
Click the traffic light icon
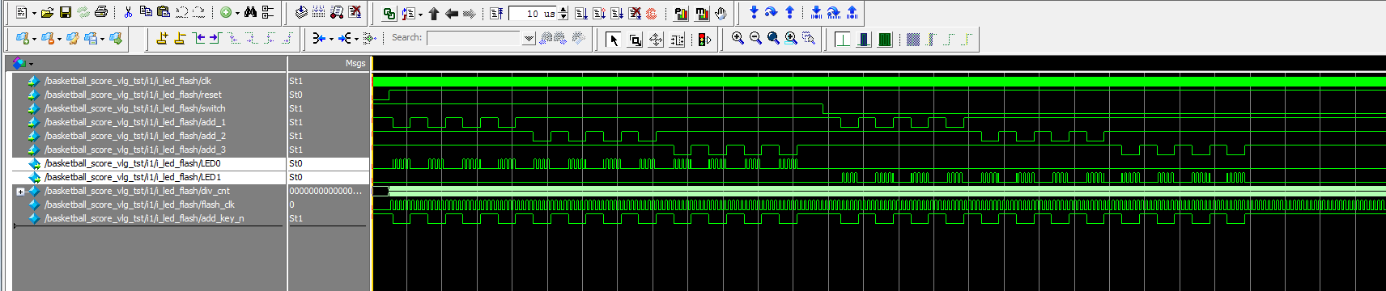click(705, 40)
